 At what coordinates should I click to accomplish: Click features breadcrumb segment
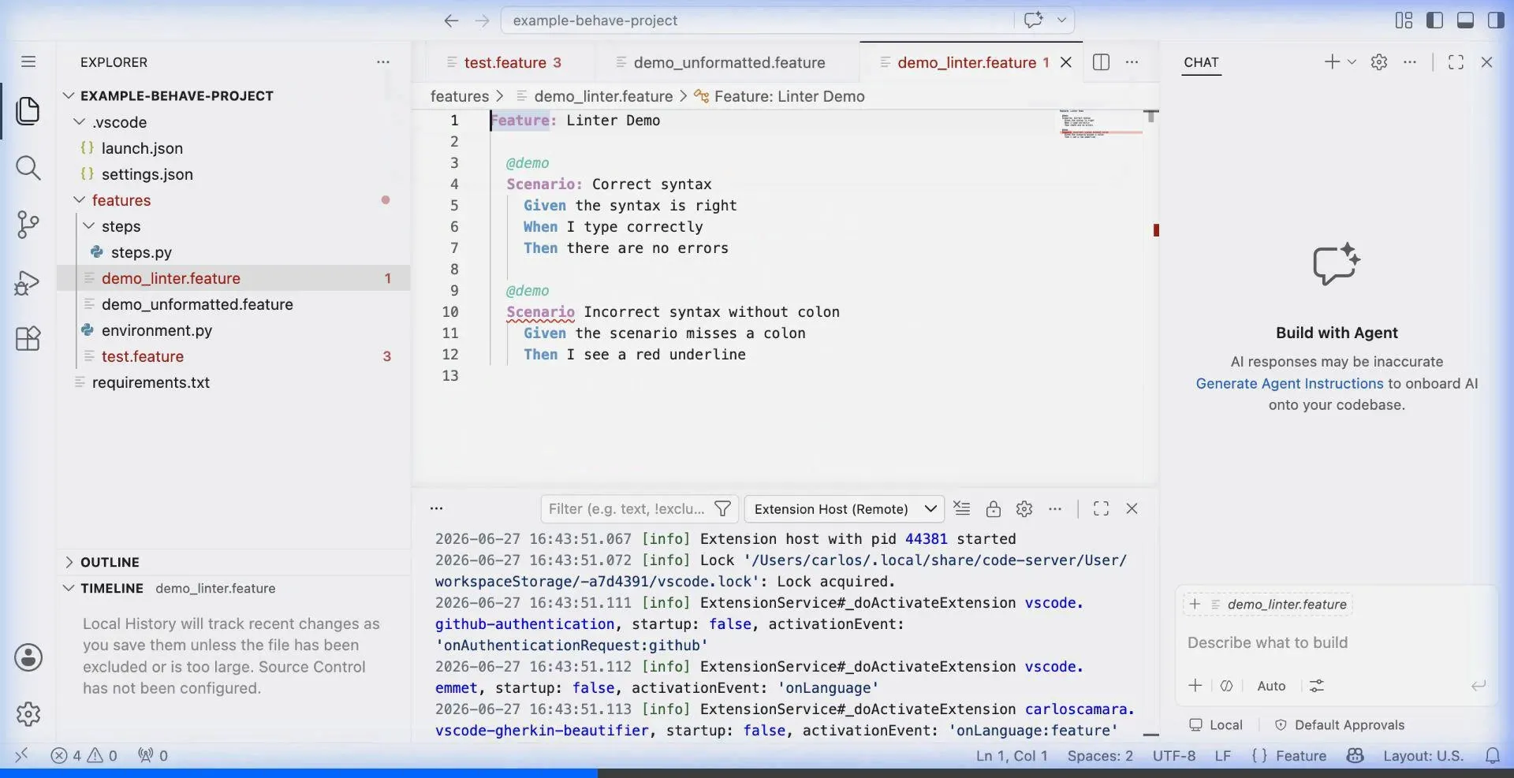tap(460, 96)
